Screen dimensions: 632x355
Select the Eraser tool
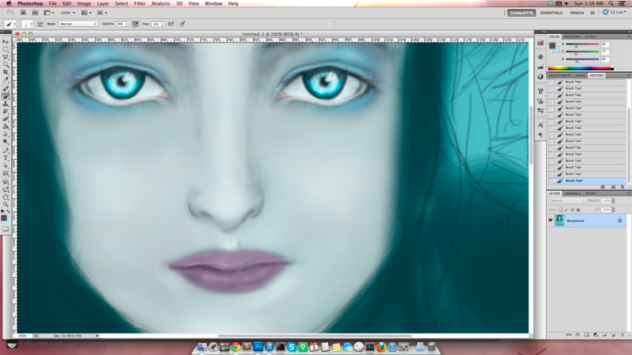[x=6, y=119]
